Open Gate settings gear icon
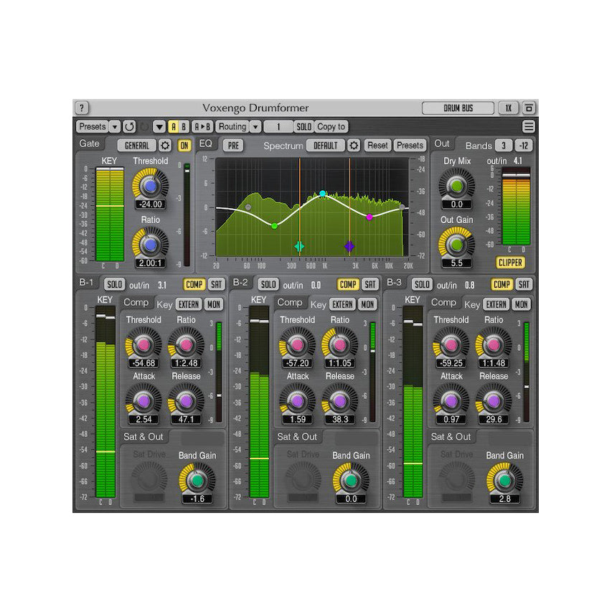The width and height of the screenshot is (612, 612). point(165,146)
